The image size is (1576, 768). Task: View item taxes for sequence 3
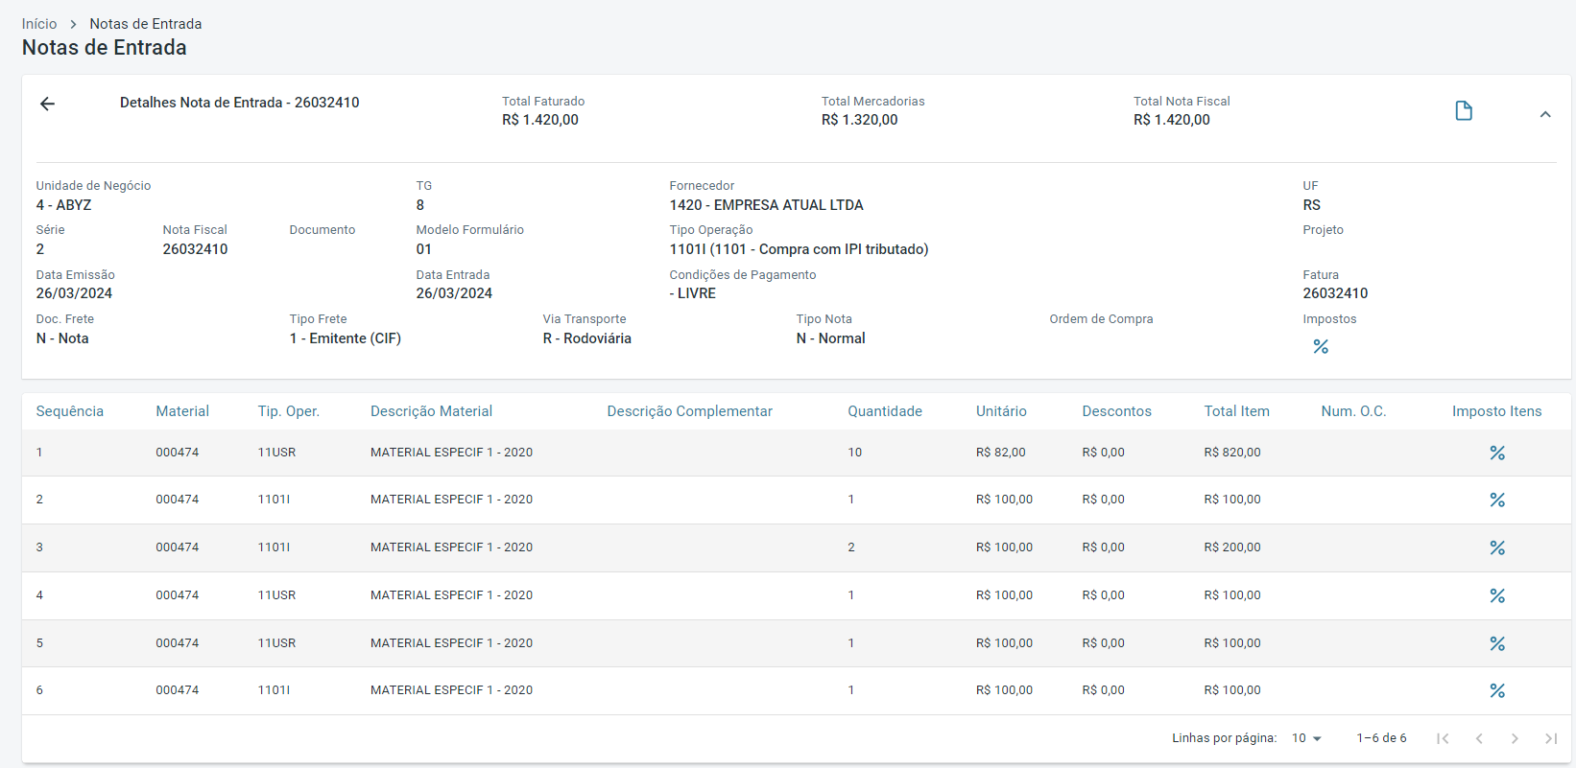tap(1496, 547)
